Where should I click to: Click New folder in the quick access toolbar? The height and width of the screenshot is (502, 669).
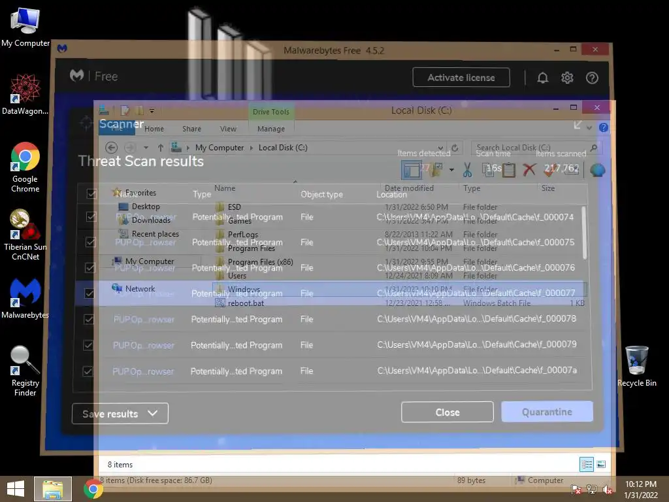(140, 110)
